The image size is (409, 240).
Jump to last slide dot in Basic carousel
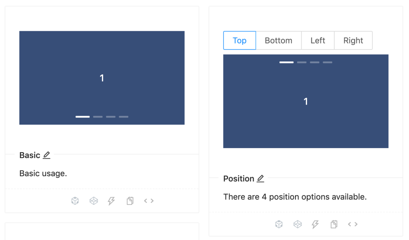tap(124, 117)
